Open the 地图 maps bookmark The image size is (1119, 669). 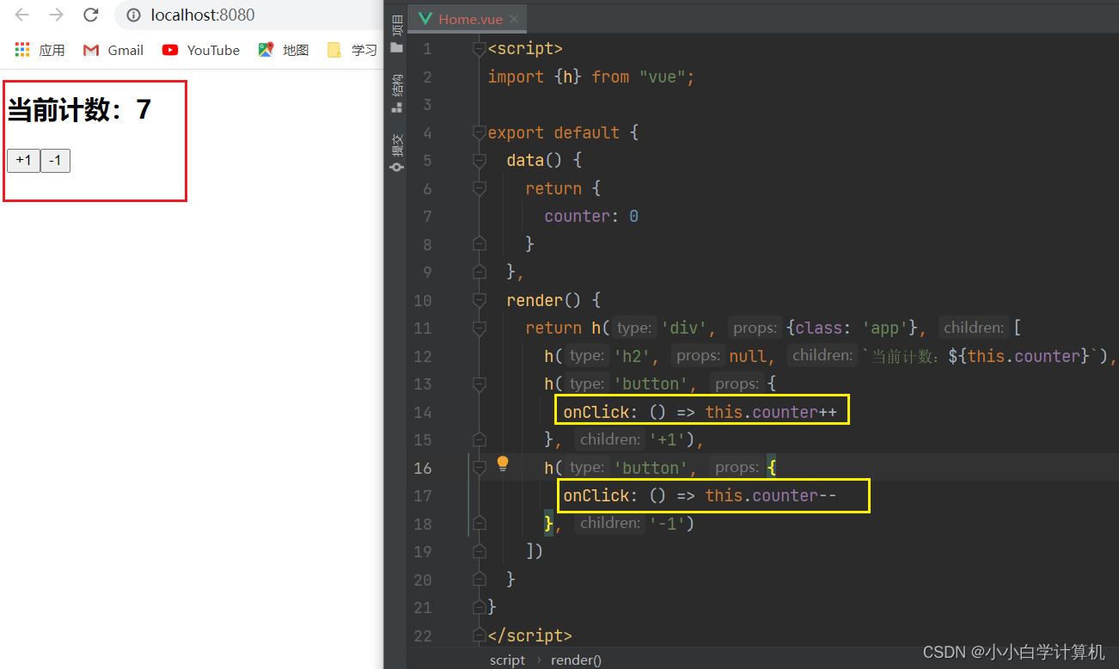tap(284, 50)
